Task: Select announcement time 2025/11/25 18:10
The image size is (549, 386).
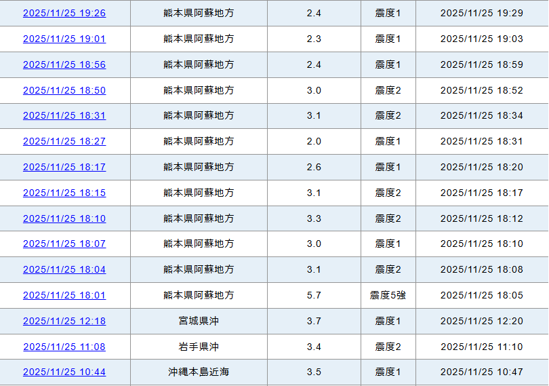Action: pos(482,244)
